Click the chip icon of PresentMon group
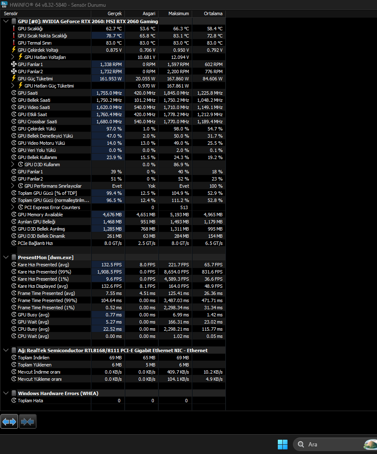 (x=13, y=257)
